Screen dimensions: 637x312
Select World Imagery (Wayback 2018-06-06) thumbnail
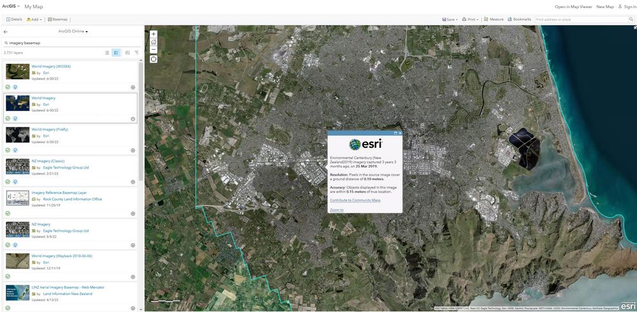[x=17, y=261]
